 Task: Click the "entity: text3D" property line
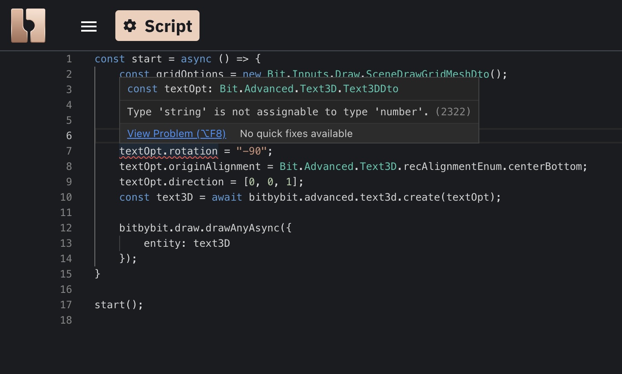187,243
